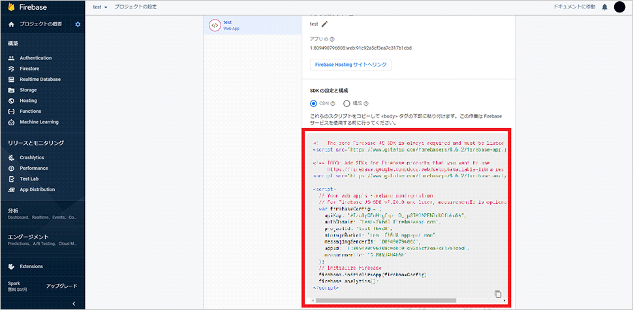Click the Test Lab checklist icon

(x=11, y=179)
